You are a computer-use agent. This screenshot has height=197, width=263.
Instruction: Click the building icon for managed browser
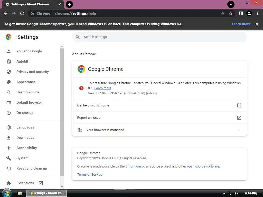pyautogui.click(x=80, y=130)
